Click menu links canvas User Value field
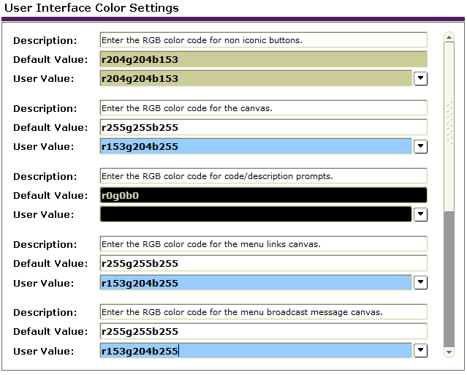This screenshot has height=375, width=467. pyautogui.click(x=256, y=283)
